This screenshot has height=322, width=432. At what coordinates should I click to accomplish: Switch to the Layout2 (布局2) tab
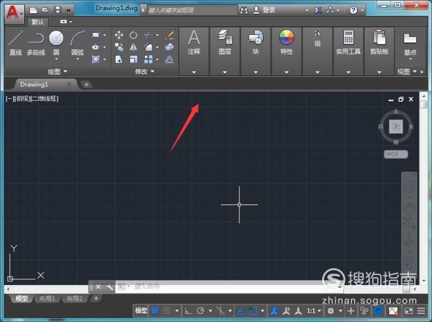[x=74, y=298]
